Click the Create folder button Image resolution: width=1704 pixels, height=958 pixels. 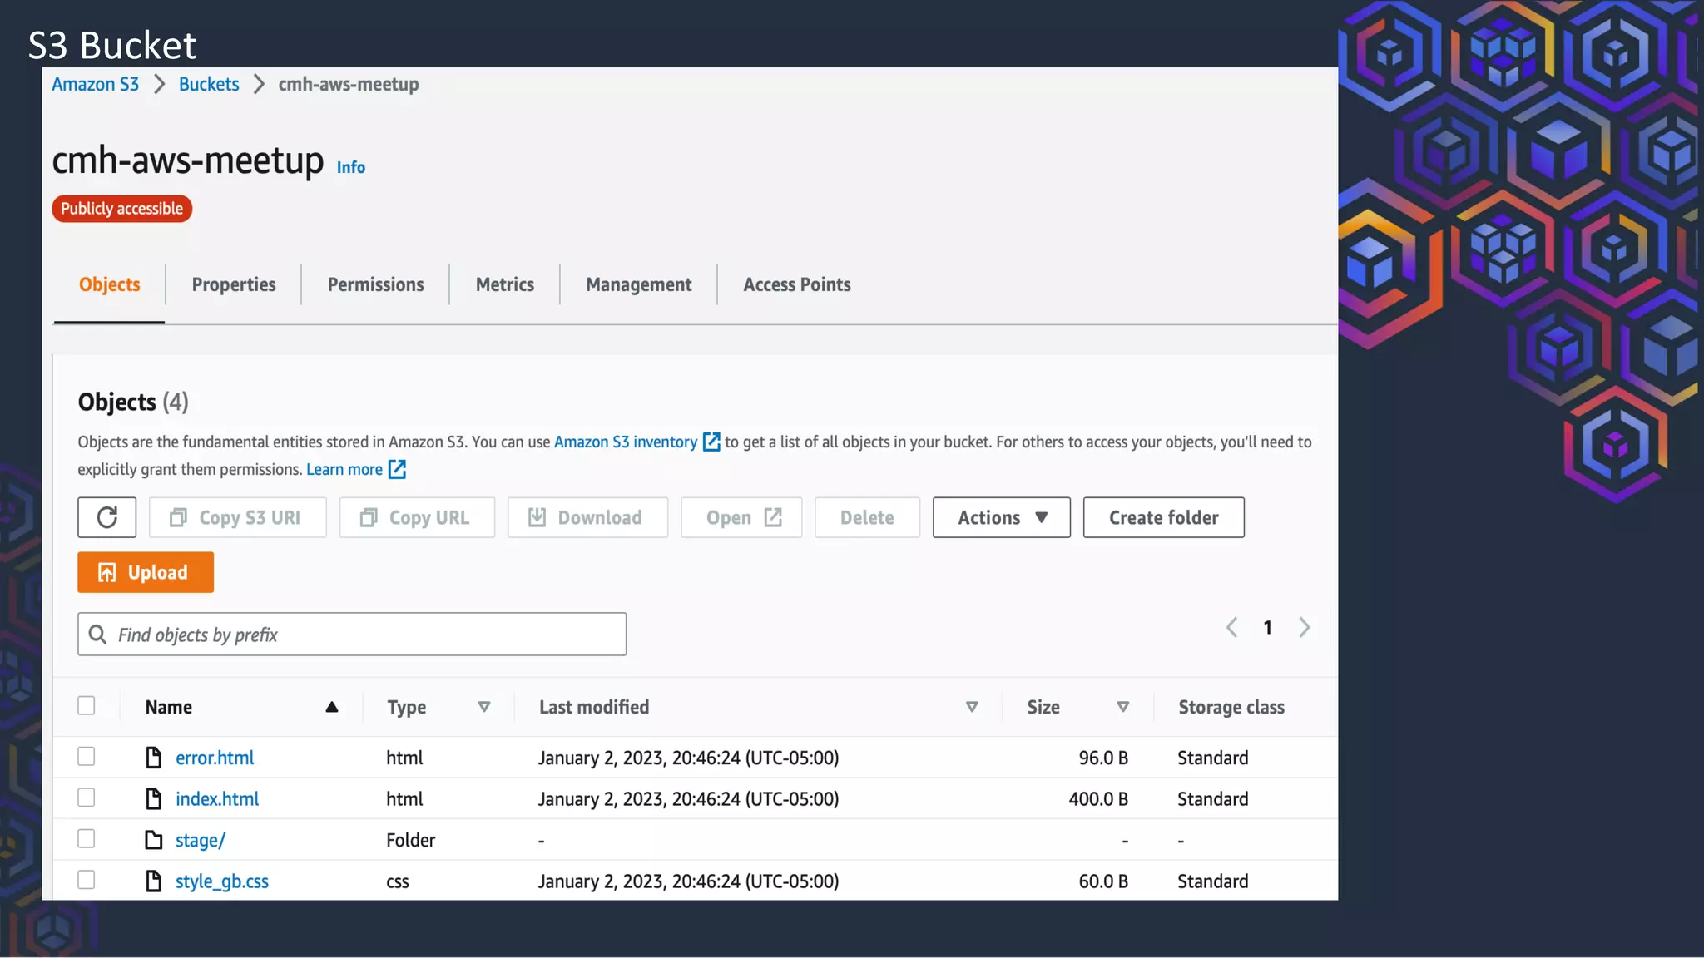pos(1163,517)
